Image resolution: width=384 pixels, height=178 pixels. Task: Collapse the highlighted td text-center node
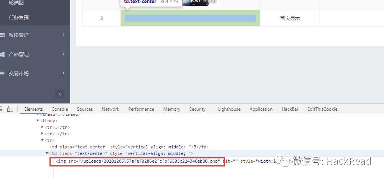click(x=47, y=153)
